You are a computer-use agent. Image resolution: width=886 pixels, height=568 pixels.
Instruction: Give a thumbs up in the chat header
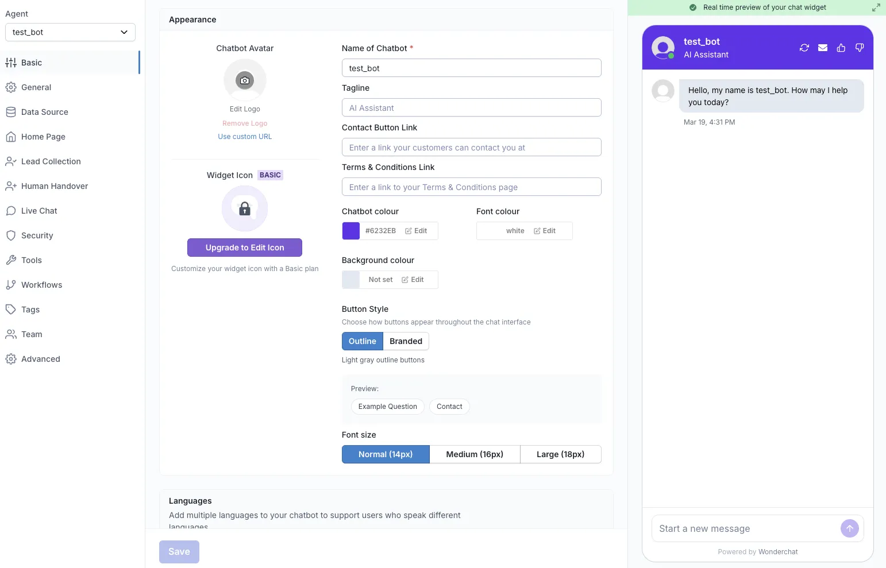pos(841,48)
